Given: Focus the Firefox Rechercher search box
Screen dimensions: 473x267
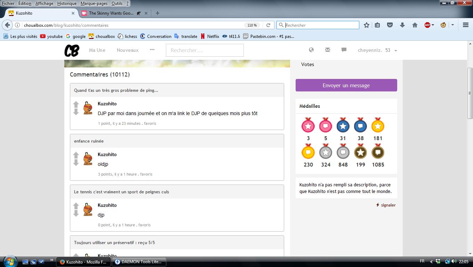Looking at the screenshot, I should point(318,25).
